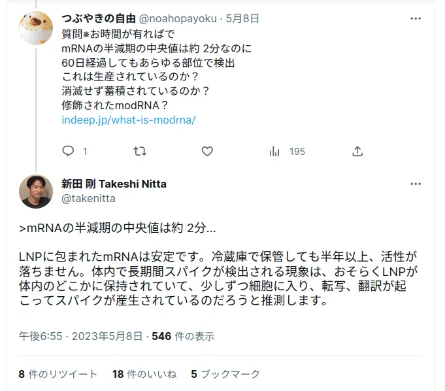Share noahopayoku's tweet via upload icon

pos(357,151)
